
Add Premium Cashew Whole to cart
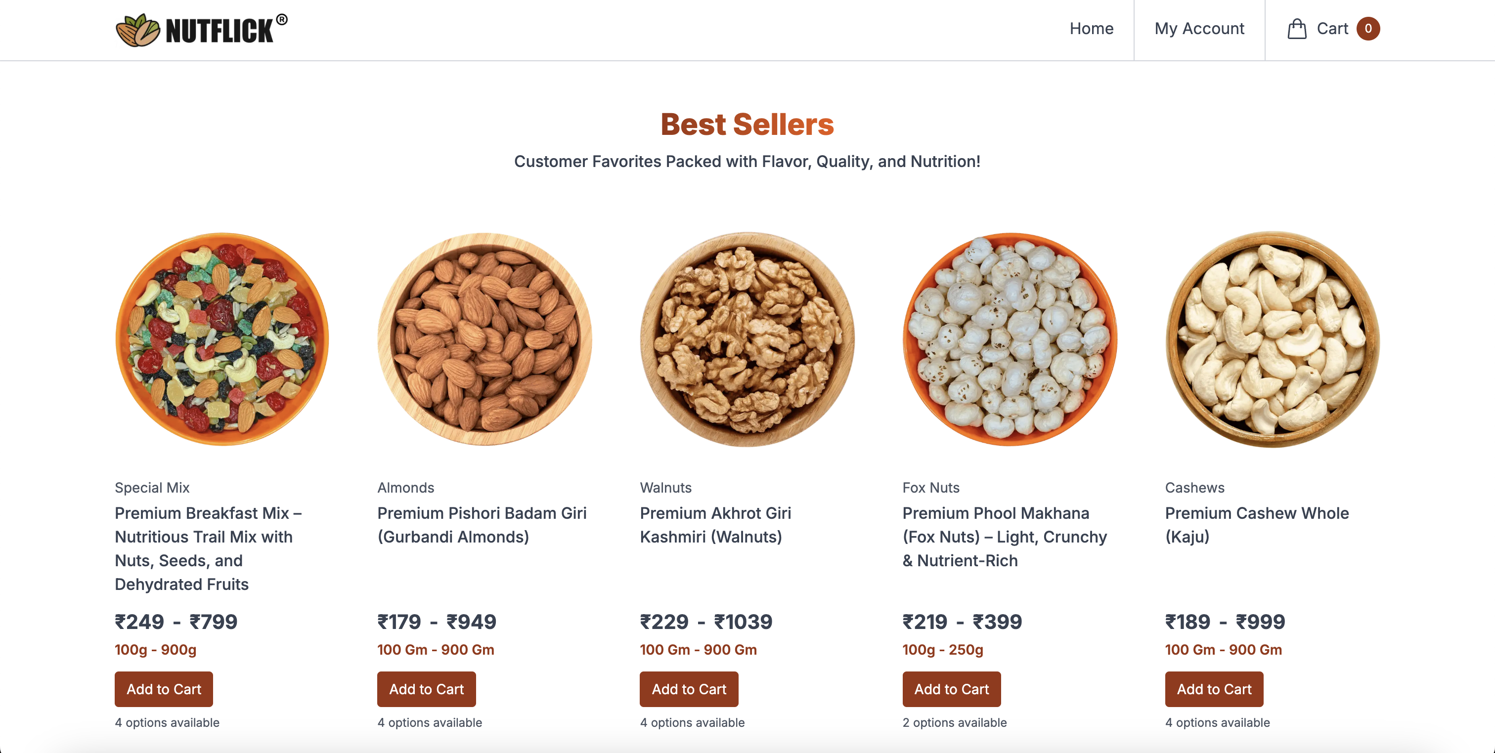point(1214,689)
